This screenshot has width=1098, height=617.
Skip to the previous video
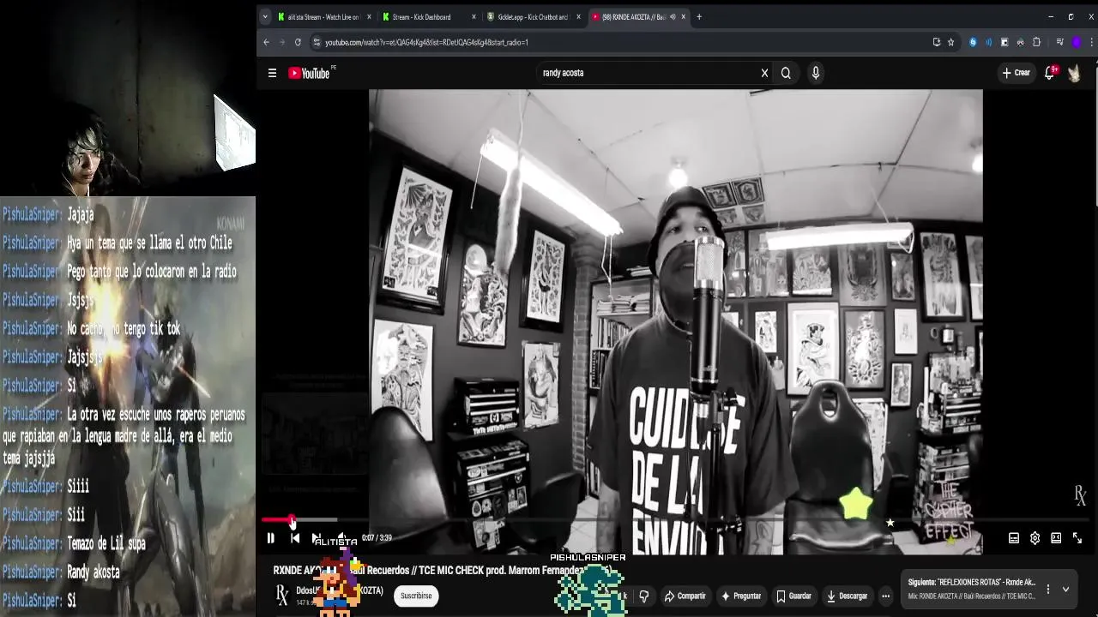coord(294,538)
